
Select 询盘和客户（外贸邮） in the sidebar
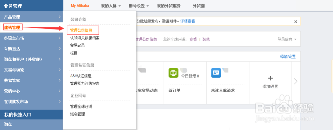(23, 59)
